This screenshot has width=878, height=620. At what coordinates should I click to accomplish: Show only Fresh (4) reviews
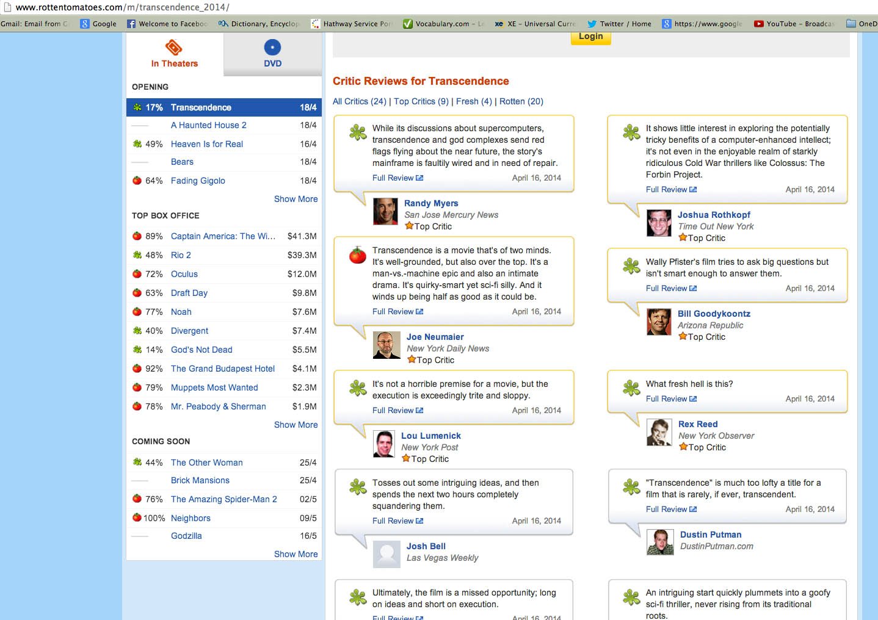click(474, 101)
